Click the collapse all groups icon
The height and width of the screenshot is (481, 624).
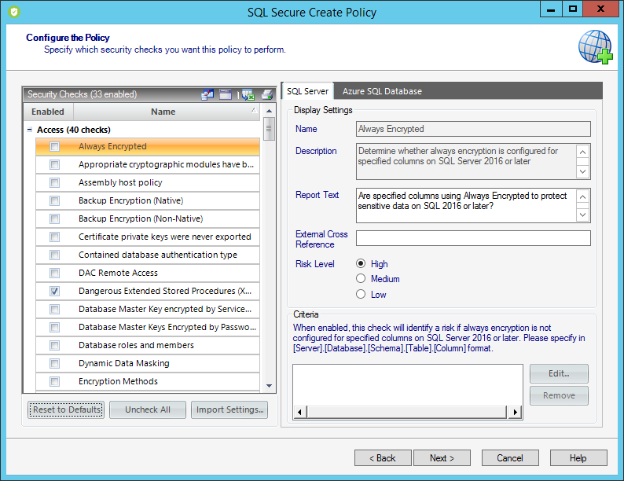tap(226, 94)
